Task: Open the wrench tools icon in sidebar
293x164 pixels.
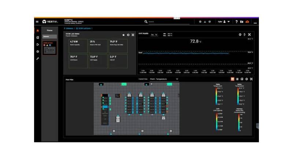Action: (38, 59)
